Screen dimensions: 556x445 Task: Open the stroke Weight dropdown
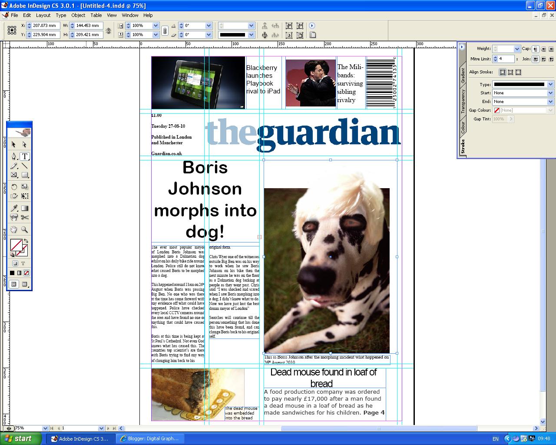(517, 49)
